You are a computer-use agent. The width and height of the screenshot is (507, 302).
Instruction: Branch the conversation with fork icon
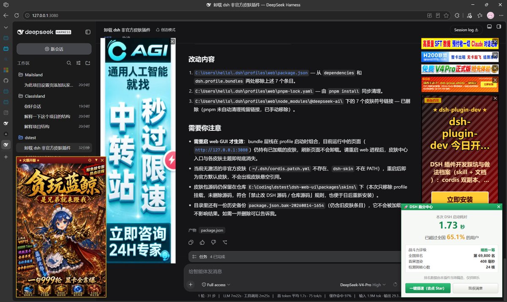coord(225,242)
